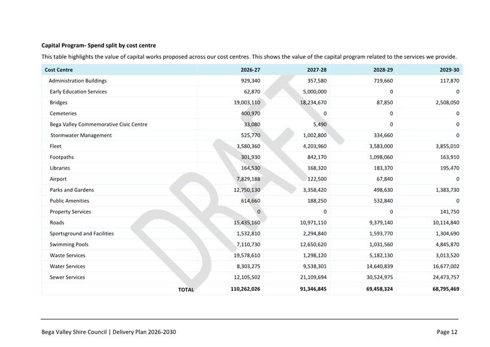Click the Roads 2027-28 value 10,971,110

coord(313,223)
